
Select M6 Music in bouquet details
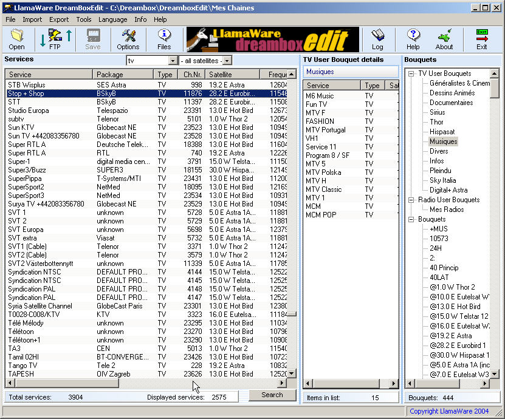coord(351,96)
